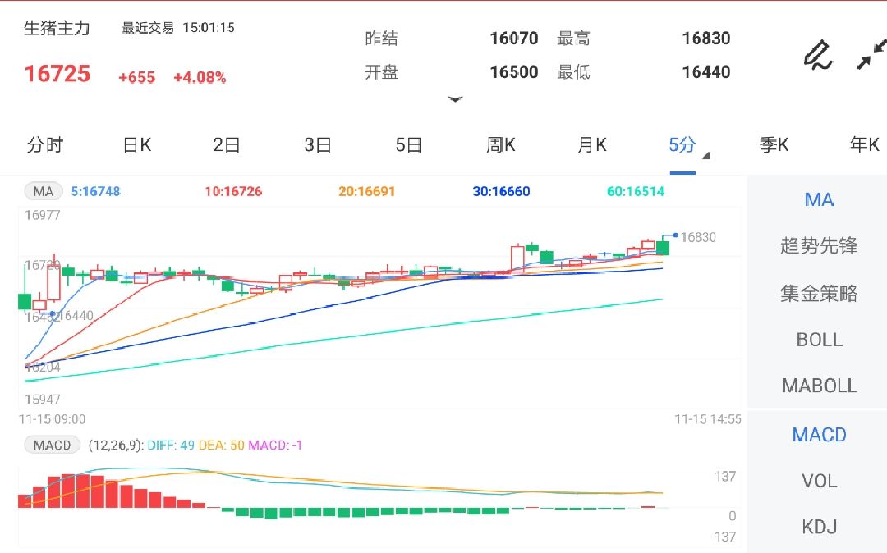Switch to the 年K tab
This screenshot has width=887, height=553.
(x=865, y=145)
